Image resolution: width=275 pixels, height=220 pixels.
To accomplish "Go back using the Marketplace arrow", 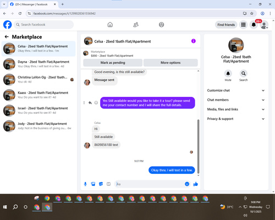I will [7, 37].
